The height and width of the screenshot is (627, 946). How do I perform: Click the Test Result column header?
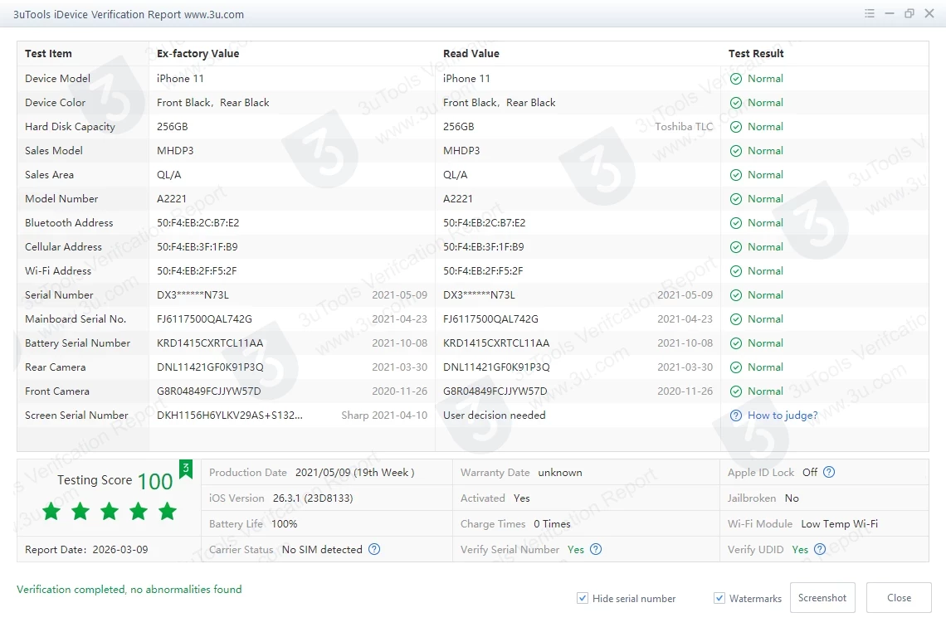[756, 54]
